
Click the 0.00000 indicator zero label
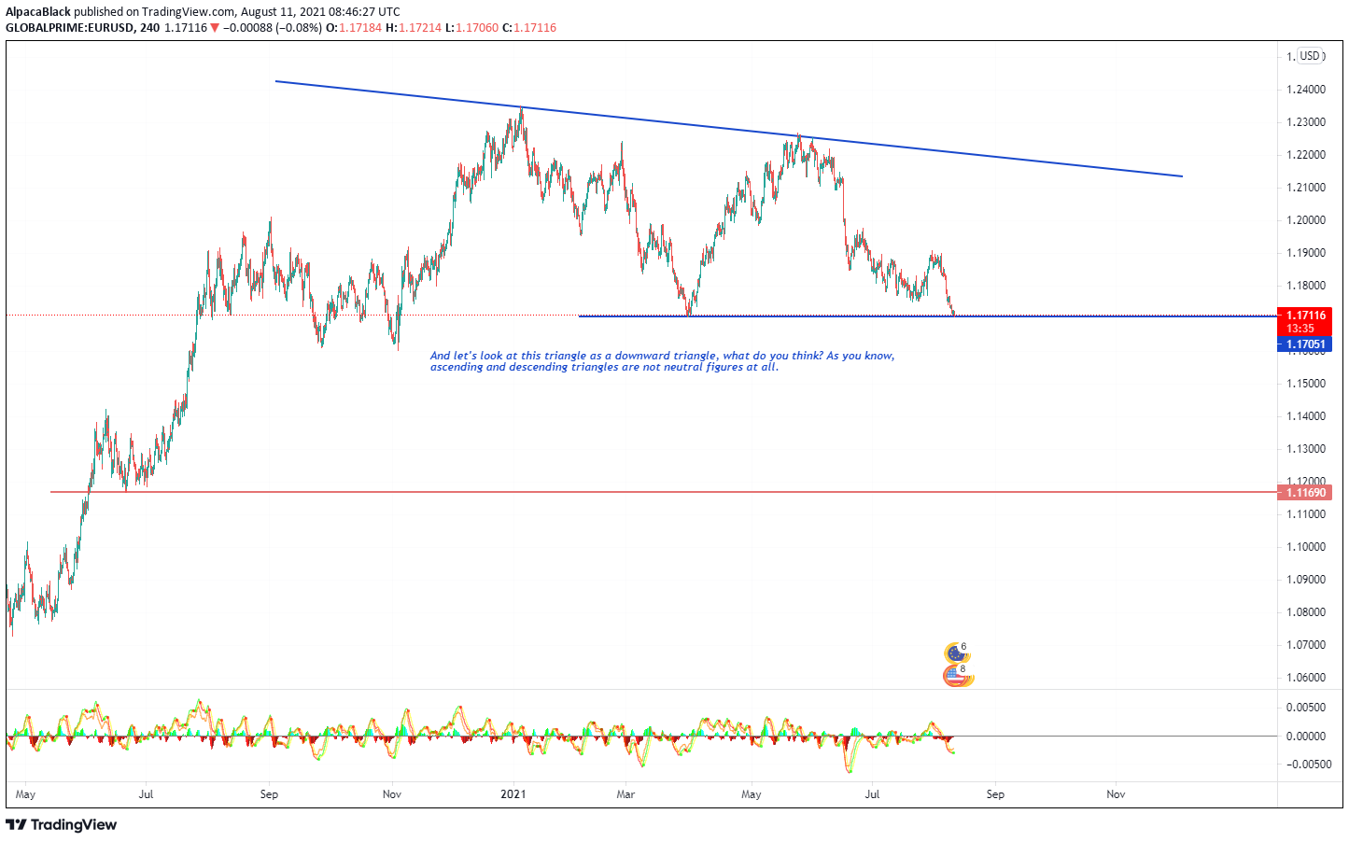[1306, 737]
